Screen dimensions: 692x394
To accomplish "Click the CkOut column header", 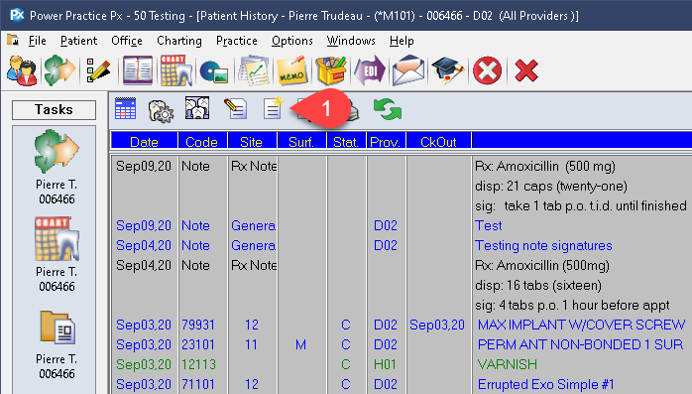I will 438,141.
